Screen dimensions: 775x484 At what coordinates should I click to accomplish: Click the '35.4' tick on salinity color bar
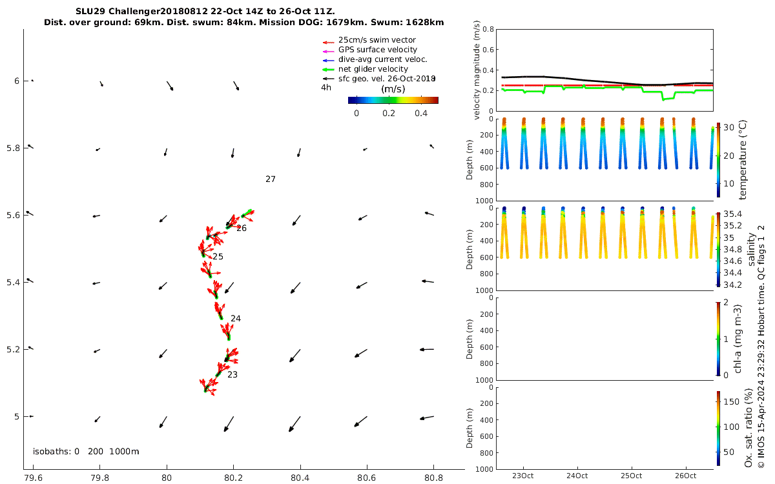click(x=731, y=214)
